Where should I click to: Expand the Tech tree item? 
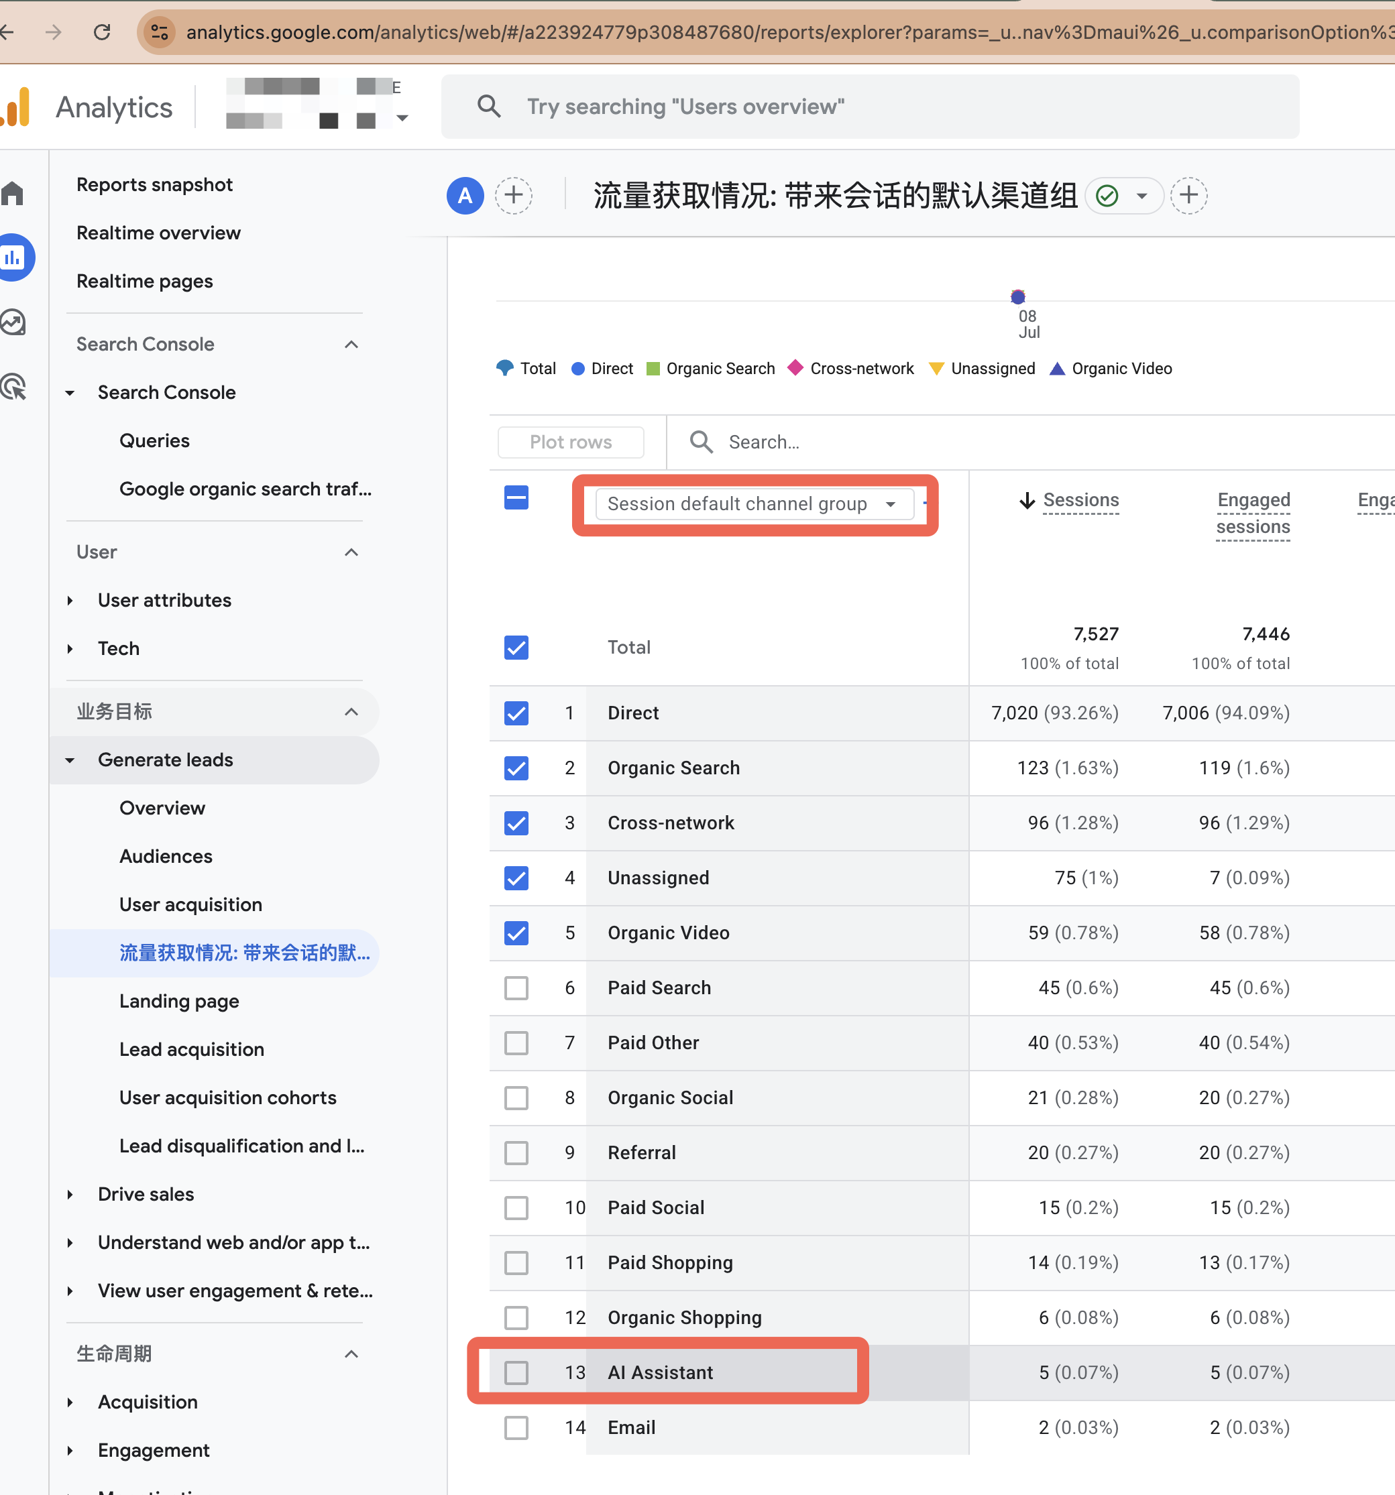point(70,648)
